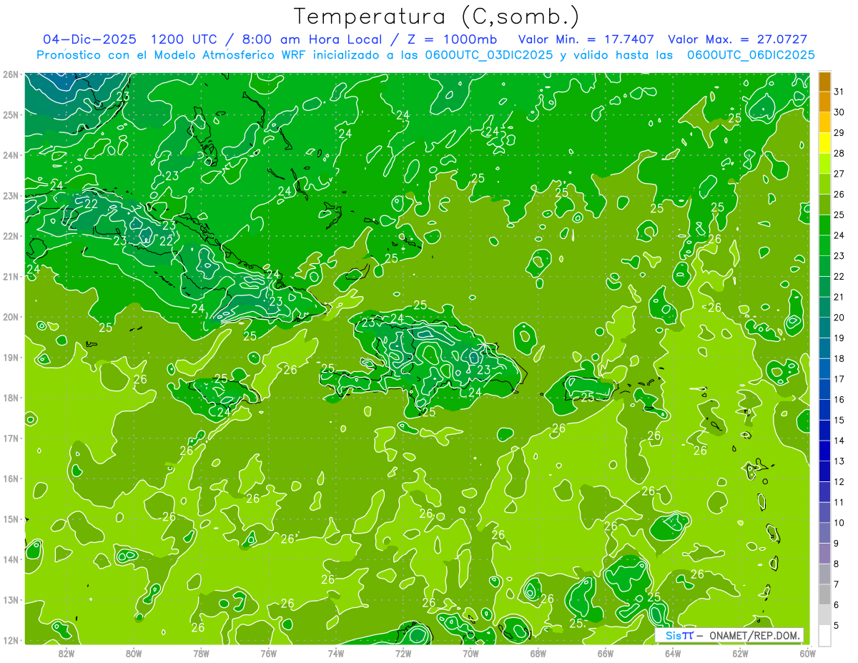Image resolution: width=858 pixels, height=663 pixels.
Task: Pick the topmost brown-orange swatch above 31
Action: point(824,82)
